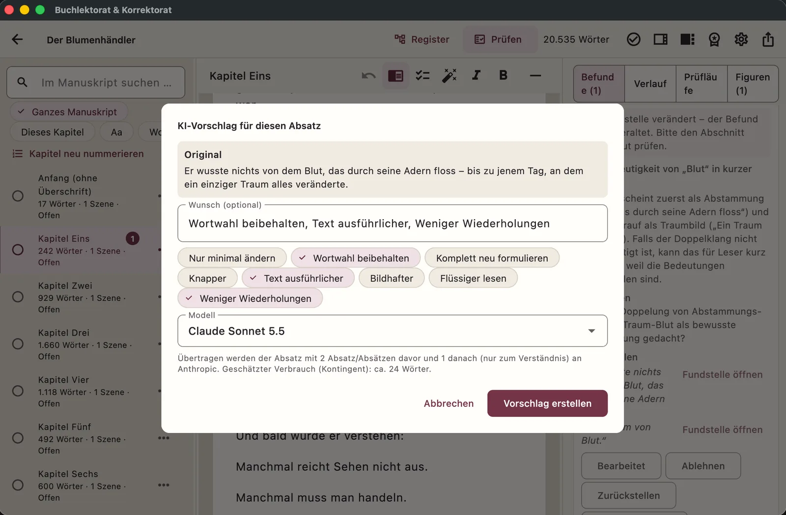
Task: Toggle the chapter side-by-side view icon
Action: [x=395, y=76]
